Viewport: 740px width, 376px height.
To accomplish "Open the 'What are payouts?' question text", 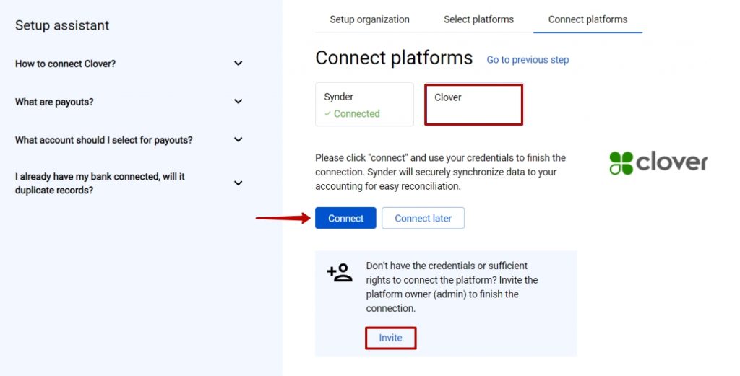I will point(54,102).
